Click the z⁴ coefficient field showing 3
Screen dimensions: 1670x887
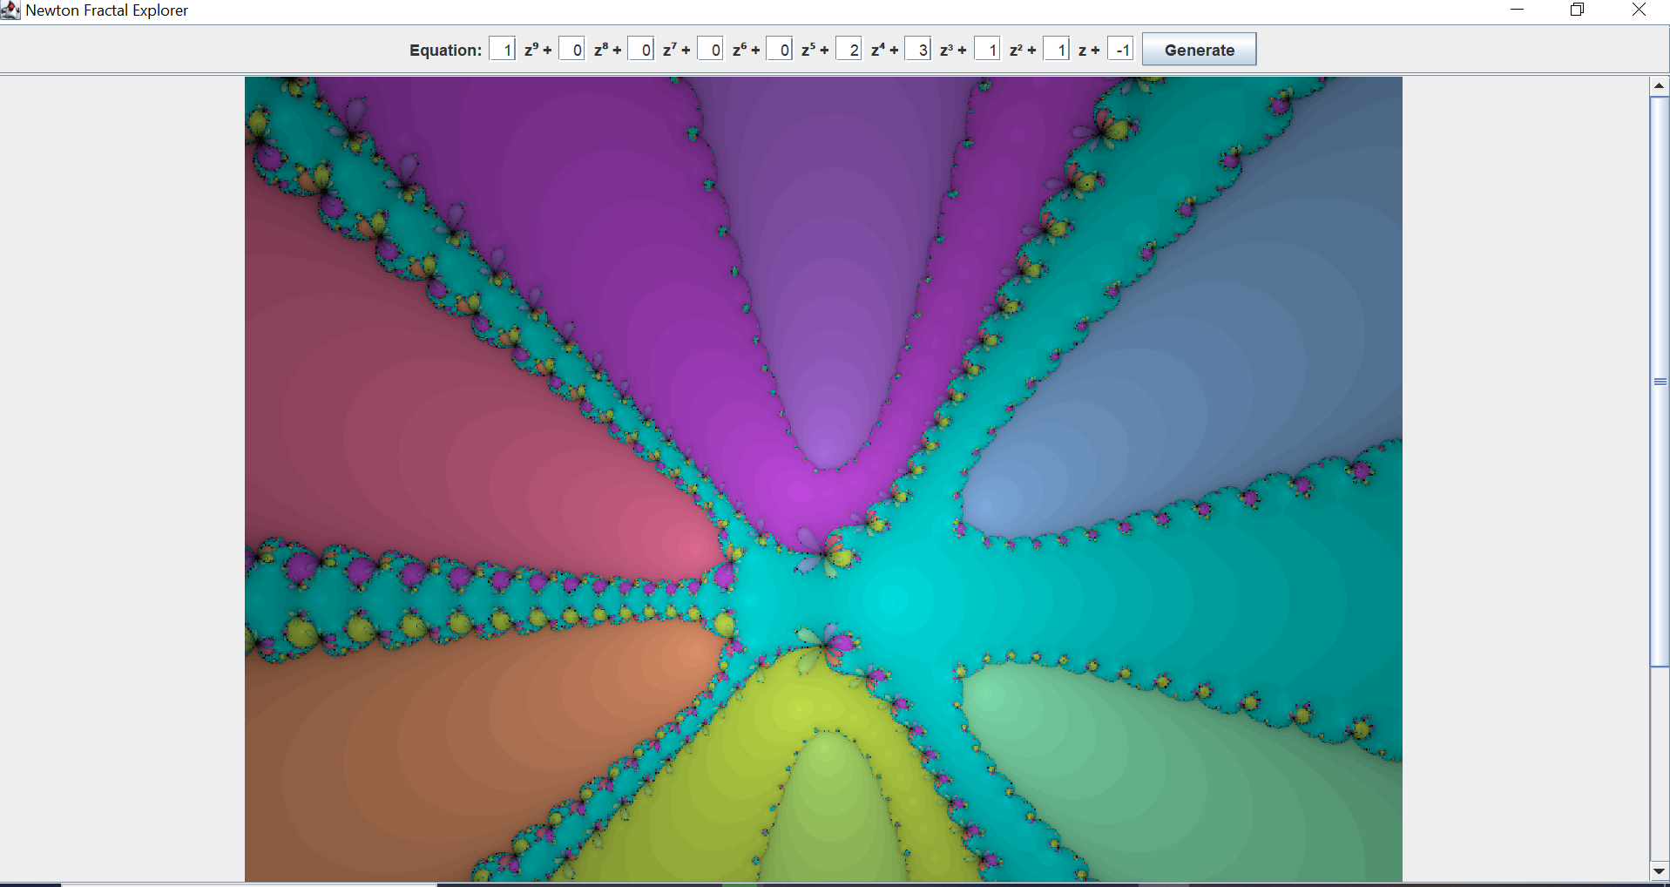(919, 49)
